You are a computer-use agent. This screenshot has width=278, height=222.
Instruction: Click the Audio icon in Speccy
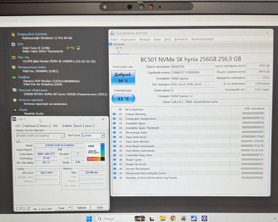coord(15,110)
